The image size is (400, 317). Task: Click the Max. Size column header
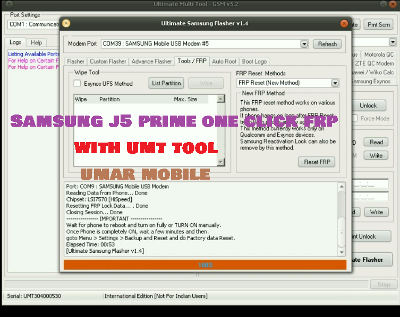[185, 99]
